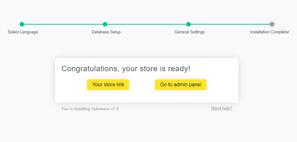Click blank card space between the two yellow buttons

pos(142,84)
